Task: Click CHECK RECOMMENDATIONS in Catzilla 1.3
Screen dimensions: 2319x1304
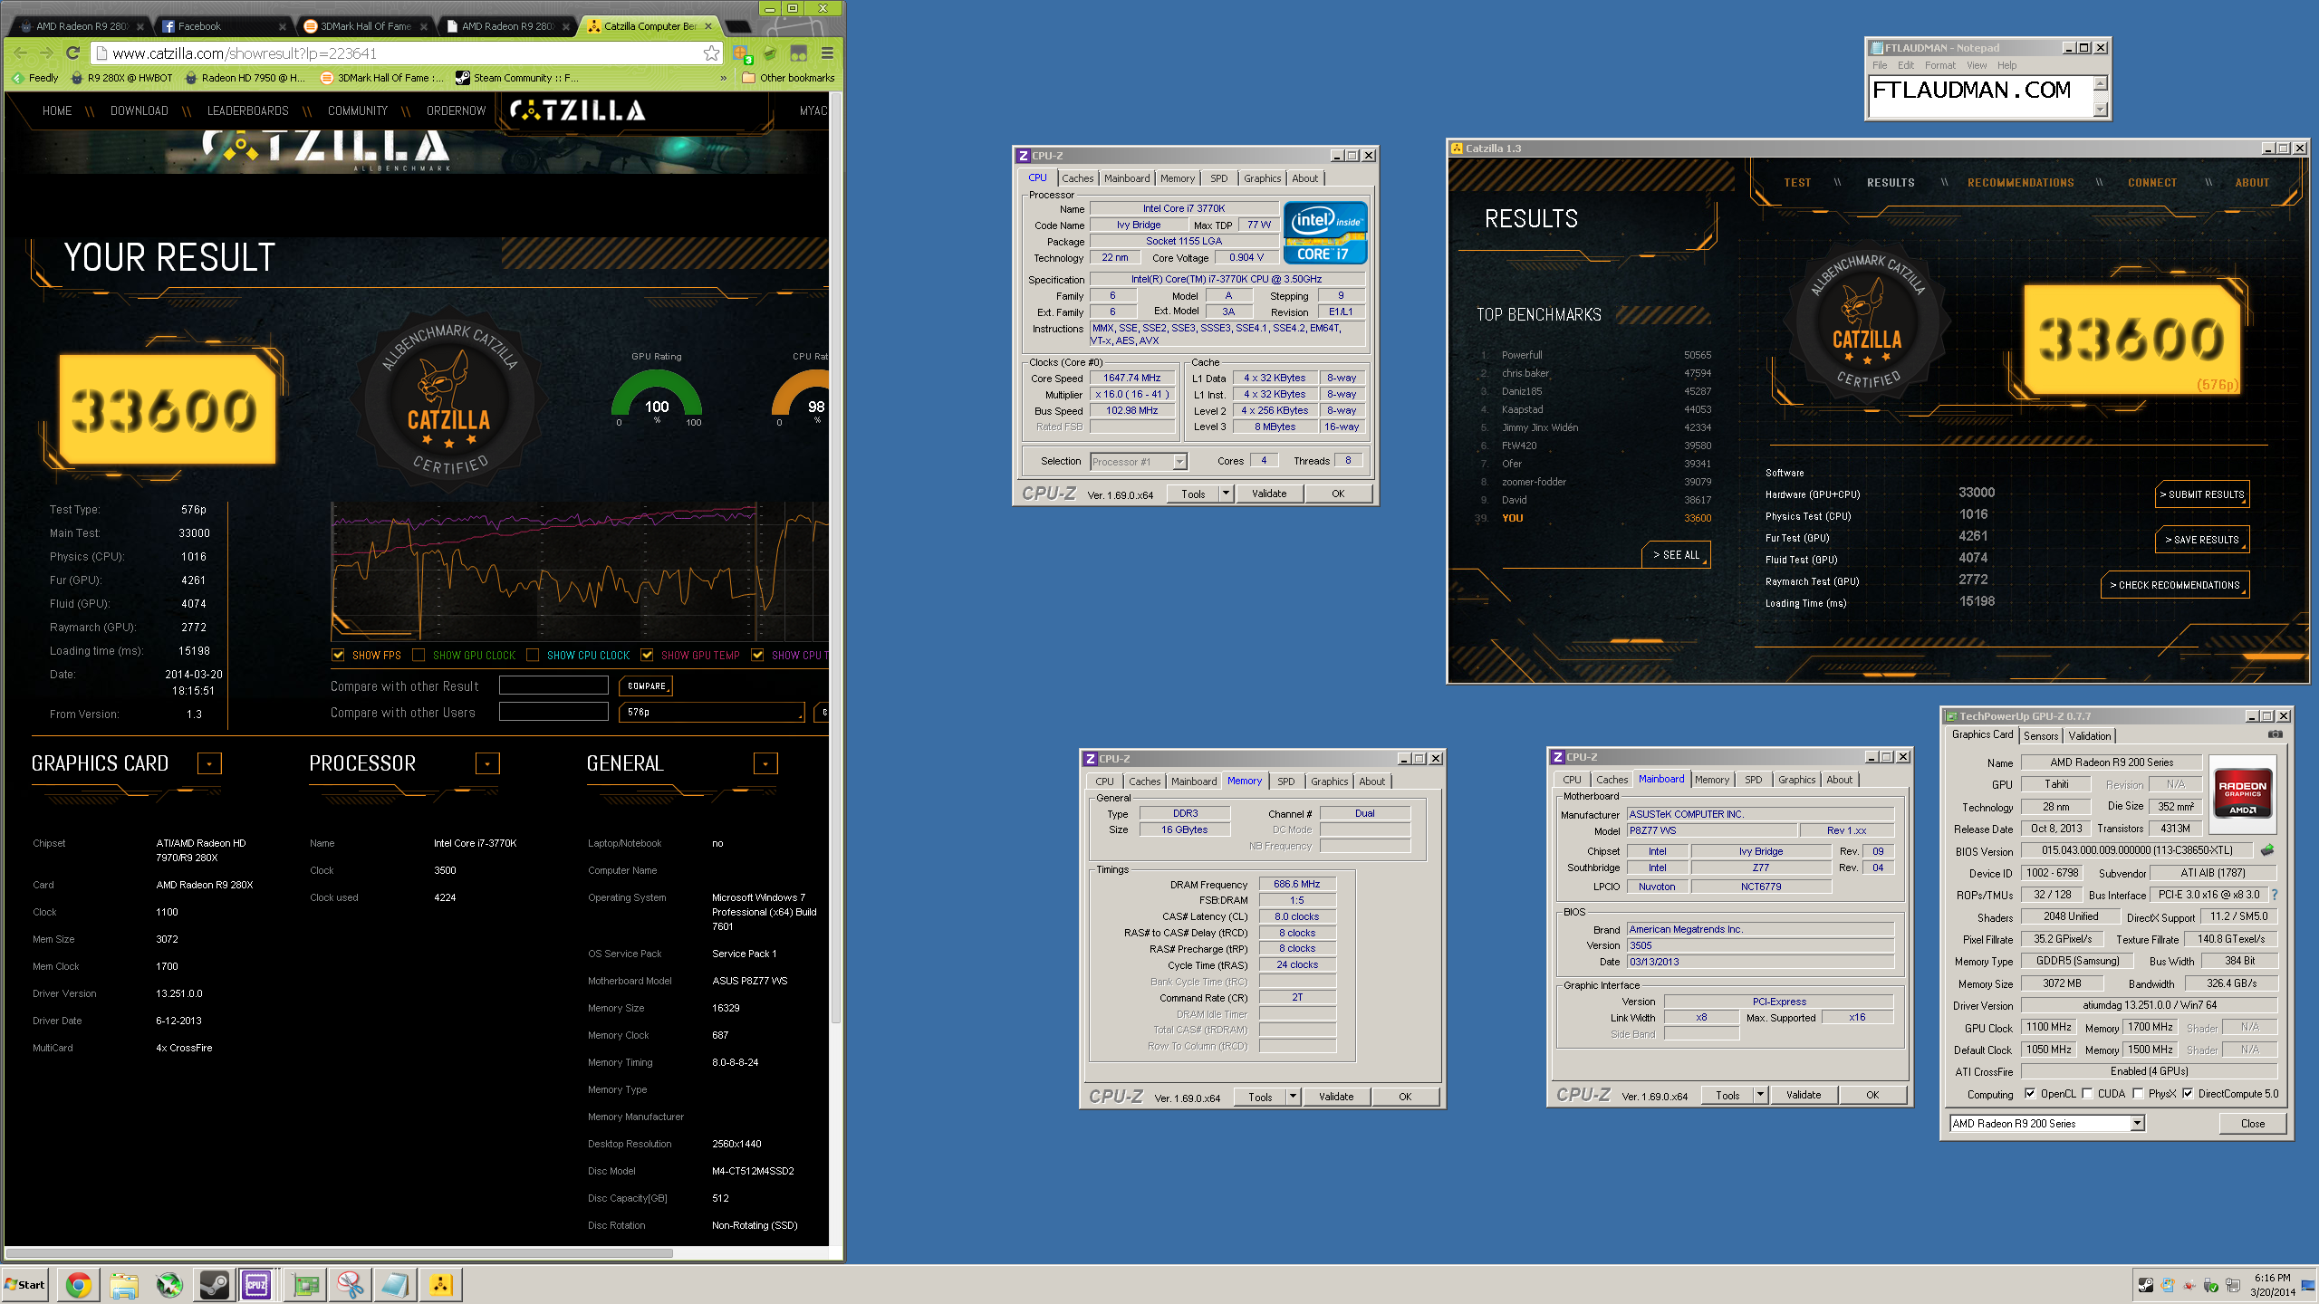Action: (x=2174, y=585)
